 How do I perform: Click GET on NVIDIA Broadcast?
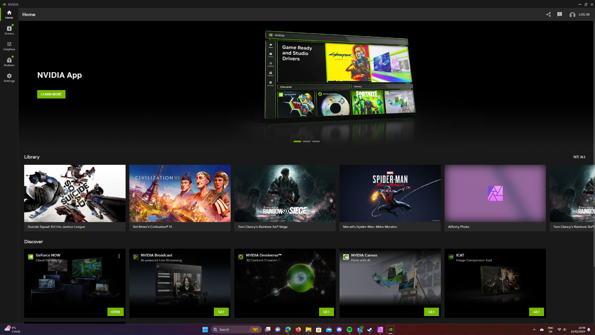click(221, 312)
